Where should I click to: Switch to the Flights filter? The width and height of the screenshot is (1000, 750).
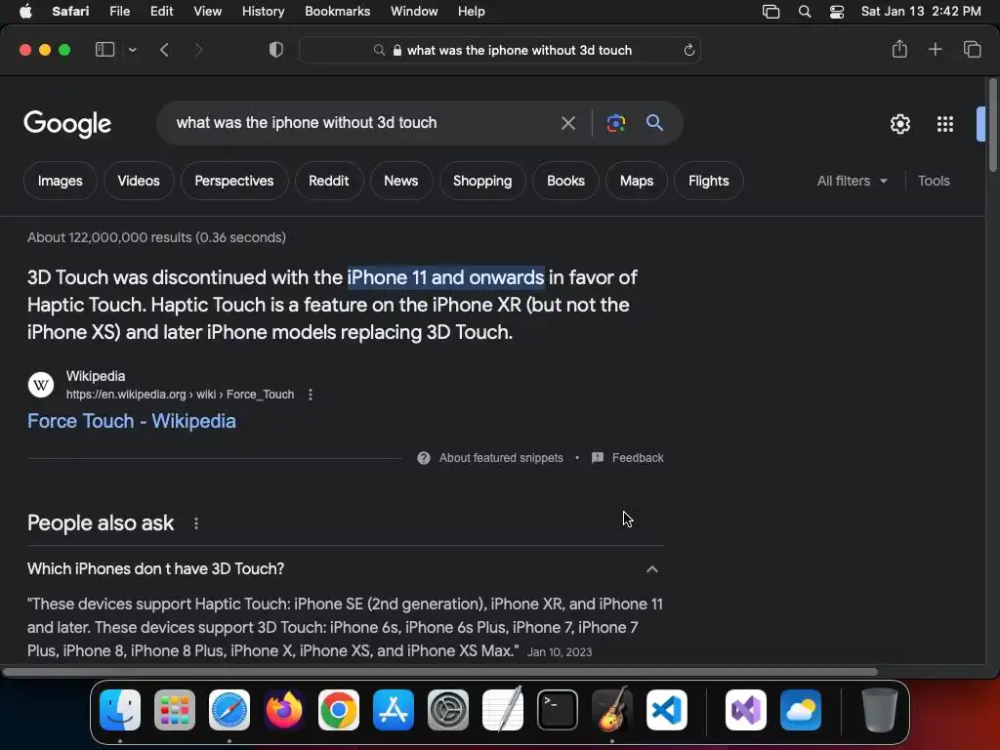click(x=709, y=181)
